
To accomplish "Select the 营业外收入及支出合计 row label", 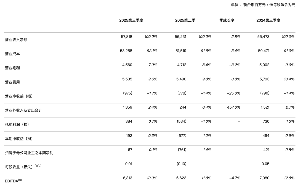I will pos(24,110).
